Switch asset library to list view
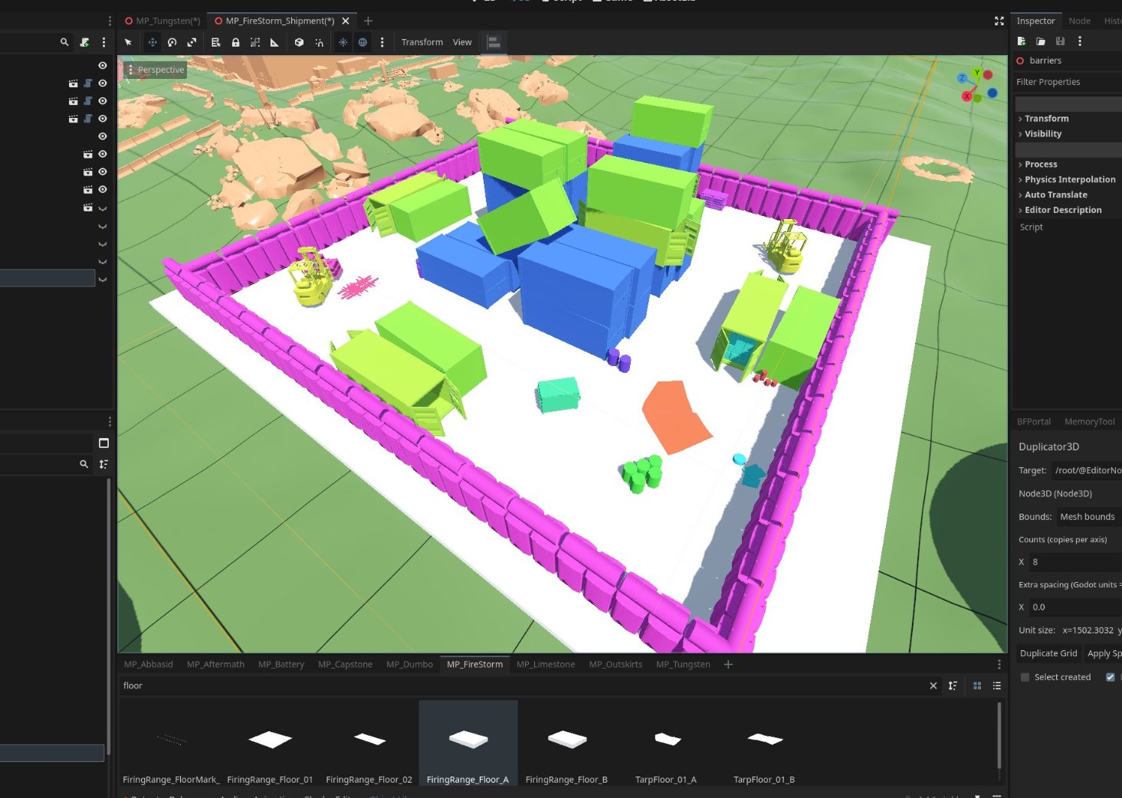Image resolution: width=1122 pixels, height=798 pixels. [x=997, y=685]
